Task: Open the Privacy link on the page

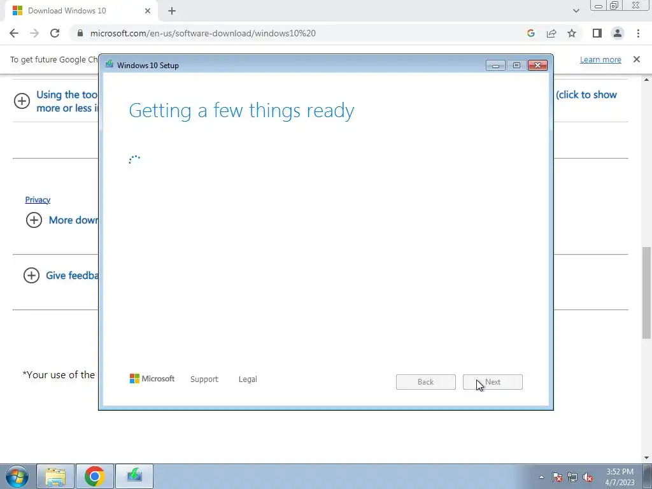Action: pos(38,199)
